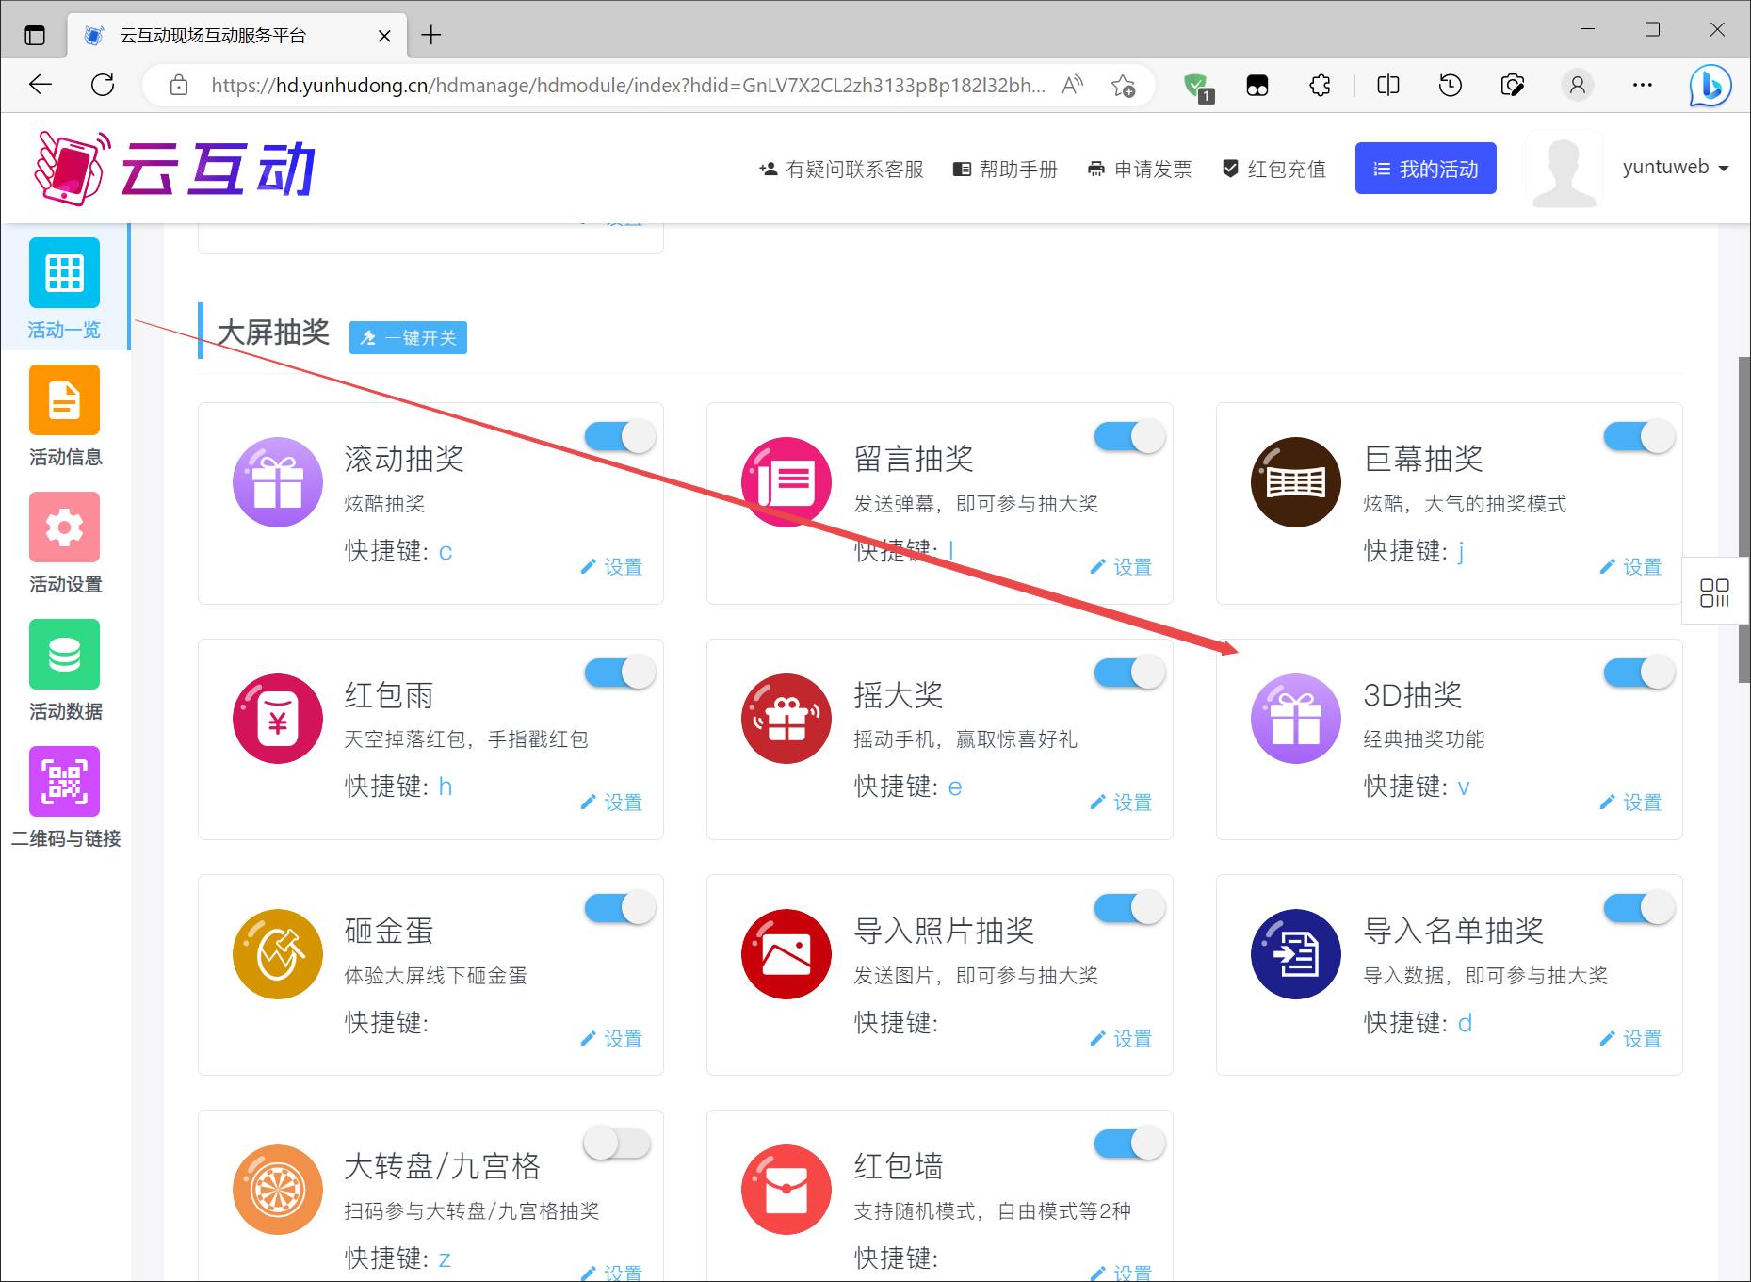Open the tab actions menu button

point(35,36)
